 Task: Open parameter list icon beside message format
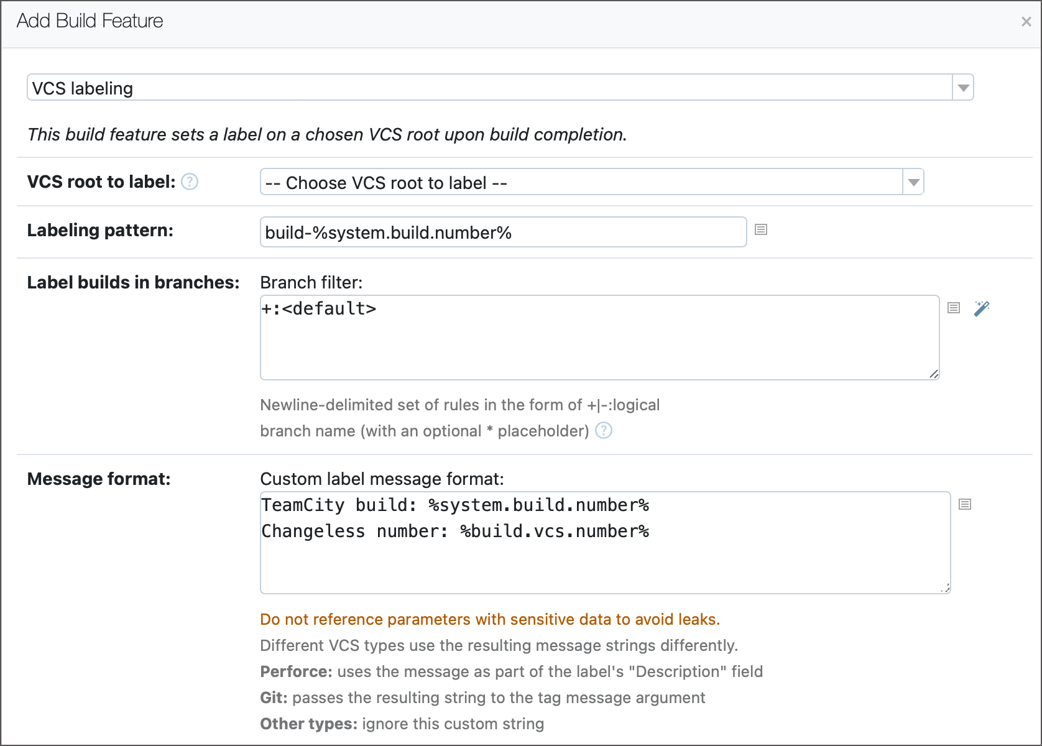[x=964, y=504]
